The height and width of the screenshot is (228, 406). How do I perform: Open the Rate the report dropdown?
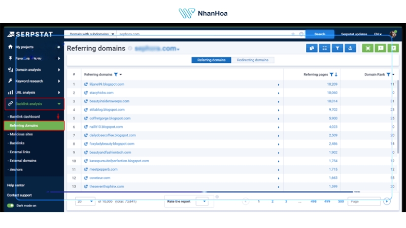pyautogui.click(x=202, y=201)
